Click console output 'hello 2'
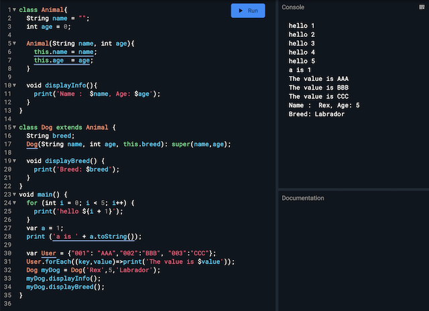 [302, 35]
